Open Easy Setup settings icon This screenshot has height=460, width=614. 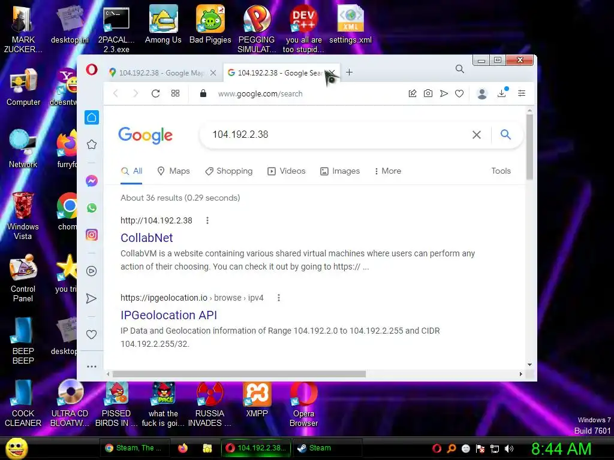click(x=522, y=93)
